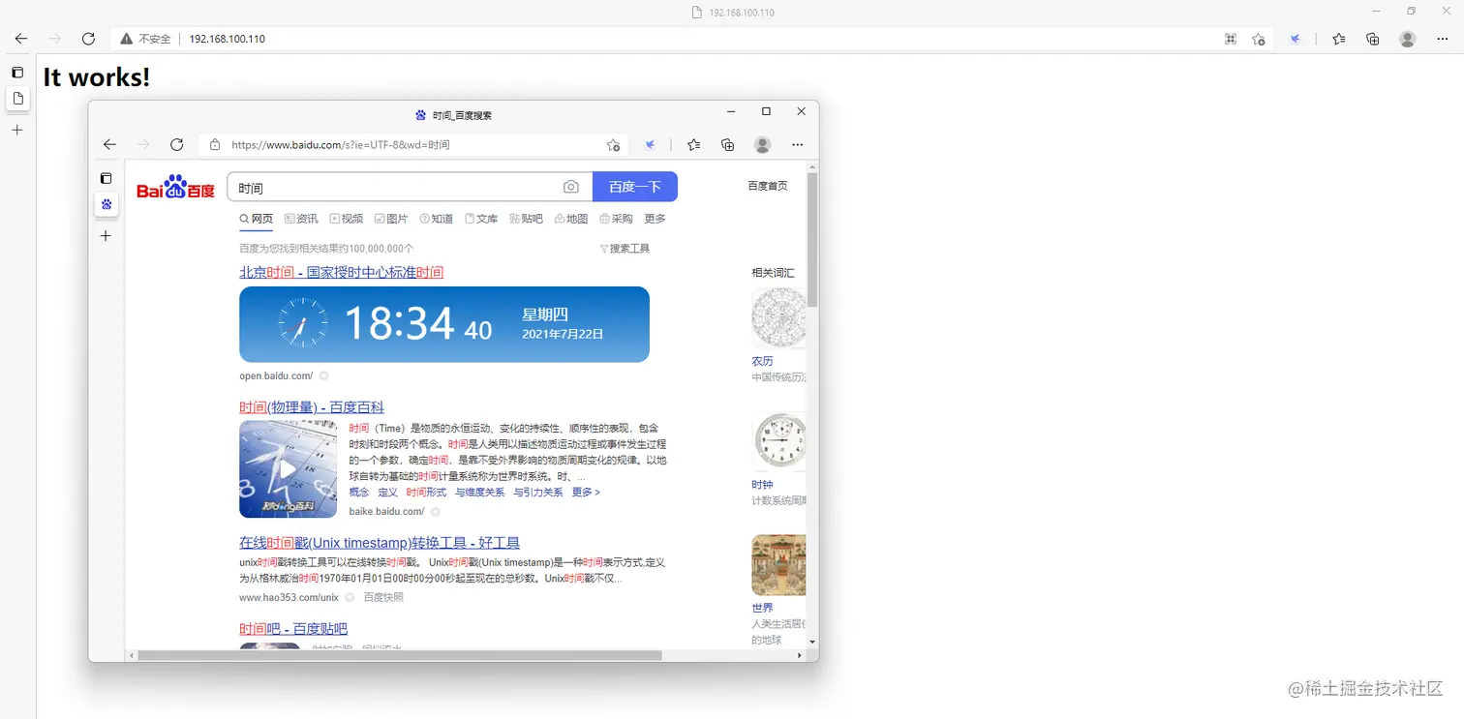Expand the 搜索工具 filter options
This screenshot has width=1464, height=719.
click(x=625, y=249)
